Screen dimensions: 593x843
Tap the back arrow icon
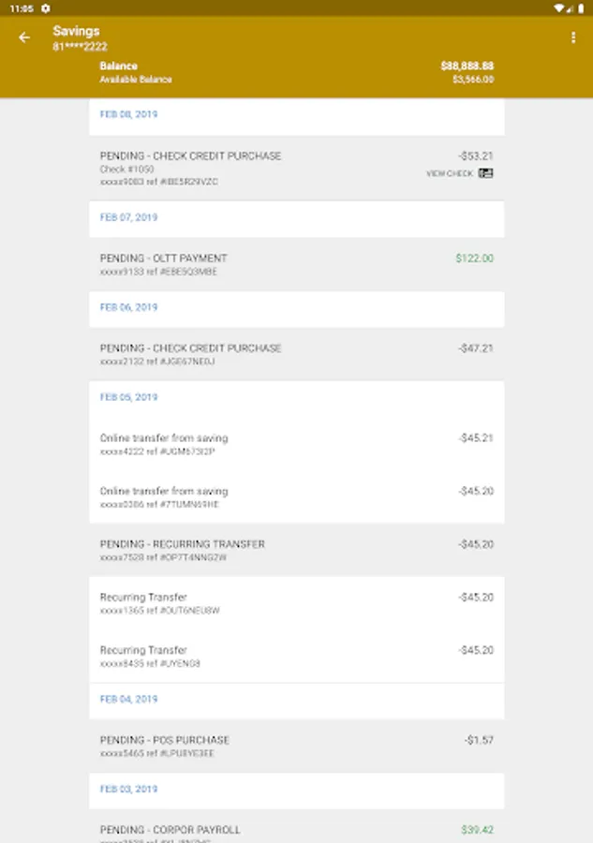click(x=24, y=37)
